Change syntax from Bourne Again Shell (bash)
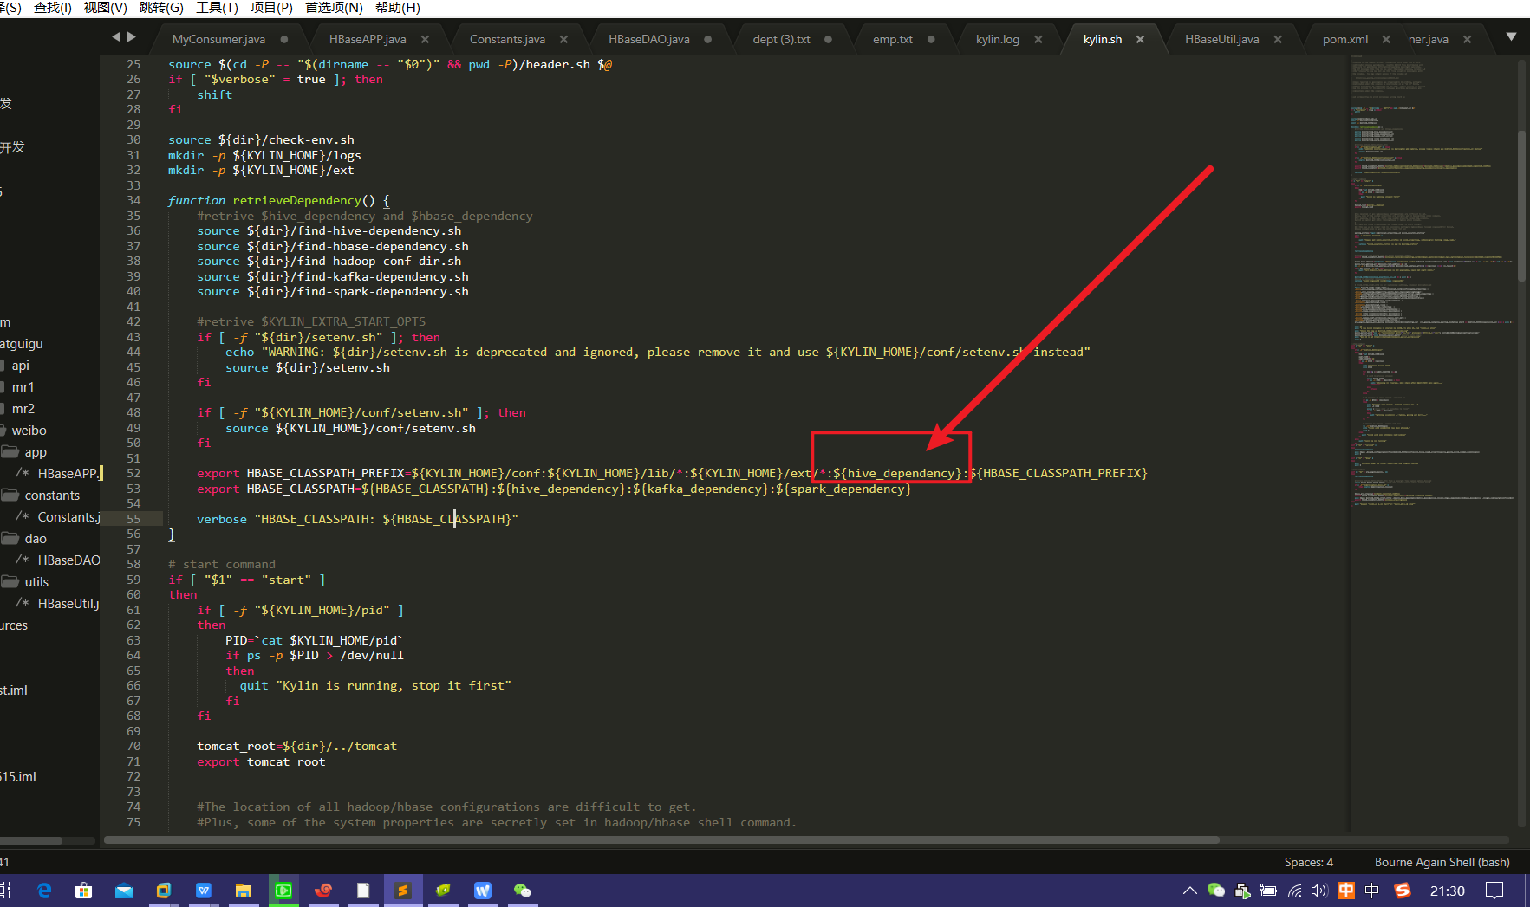 pos(1442,862)
